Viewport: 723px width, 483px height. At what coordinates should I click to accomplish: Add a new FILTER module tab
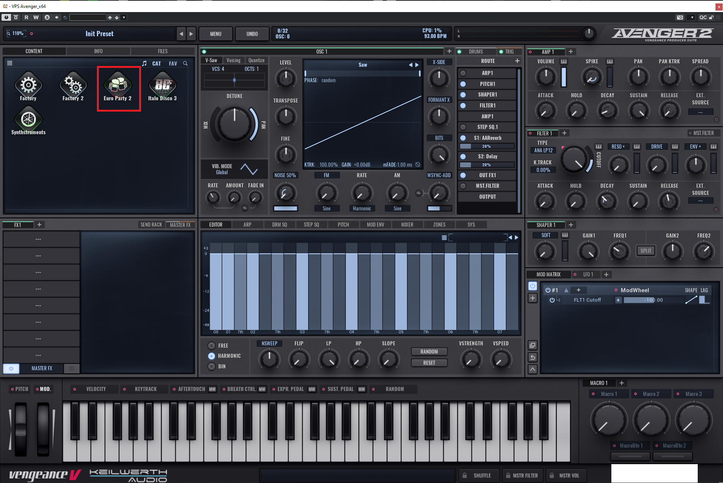(x=564, y=133)
